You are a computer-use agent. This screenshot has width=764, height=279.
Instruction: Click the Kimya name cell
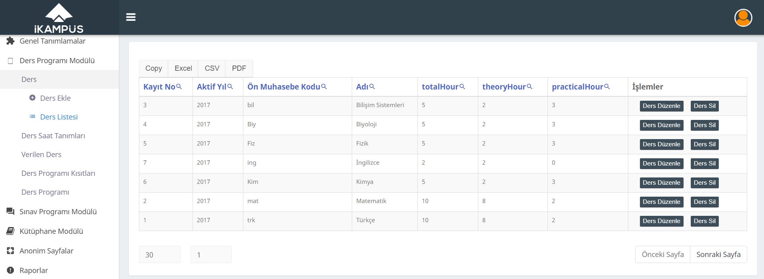coord(385,183)
